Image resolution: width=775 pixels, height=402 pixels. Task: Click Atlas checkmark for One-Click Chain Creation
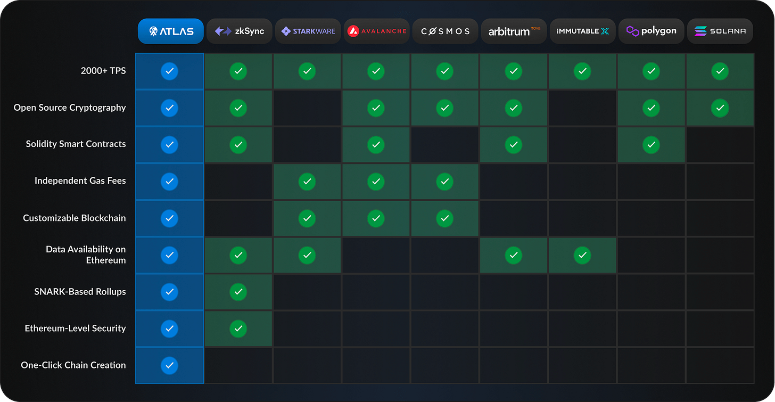[169, 365]
